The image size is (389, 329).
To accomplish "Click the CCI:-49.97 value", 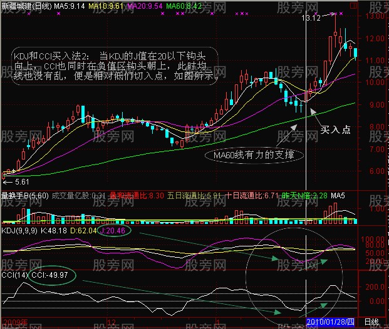I will click(49, 275).
